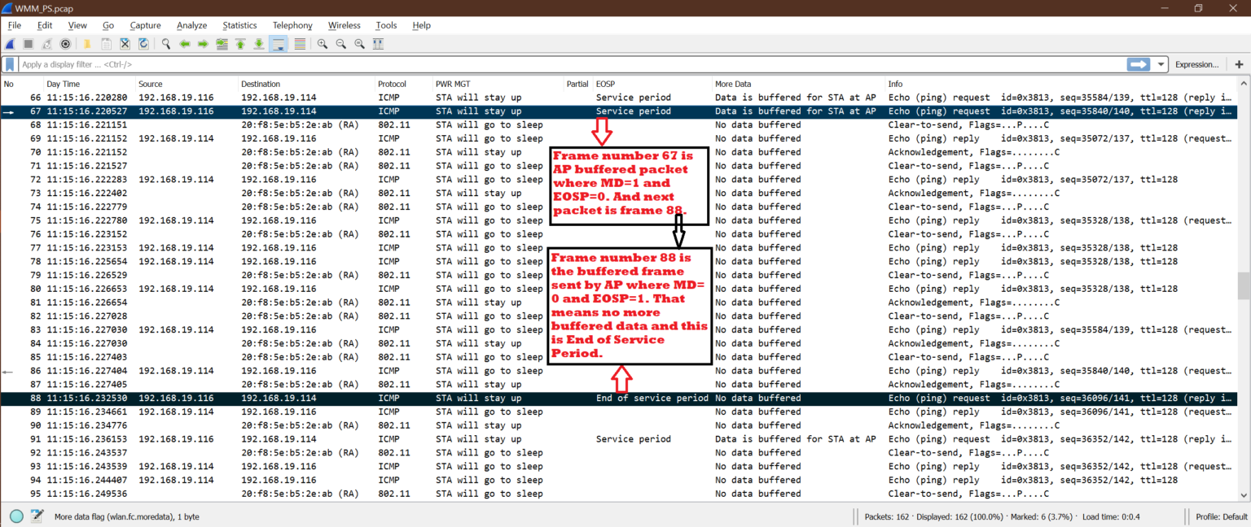The image size is (1251, 527).
Task: Click expert info circle in status bar
Action: click(16, 516)
